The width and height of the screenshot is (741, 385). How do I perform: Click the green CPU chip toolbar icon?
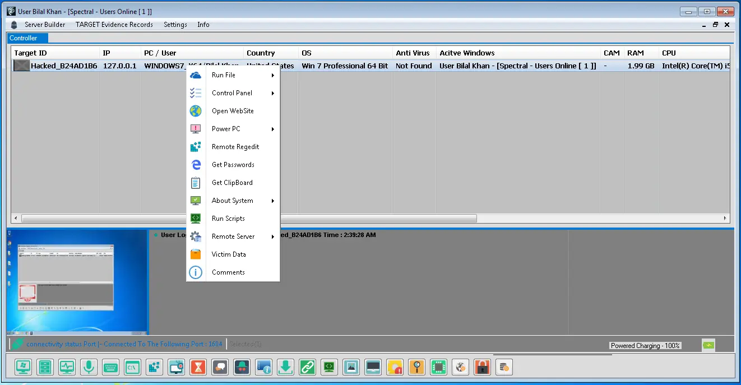438,367
